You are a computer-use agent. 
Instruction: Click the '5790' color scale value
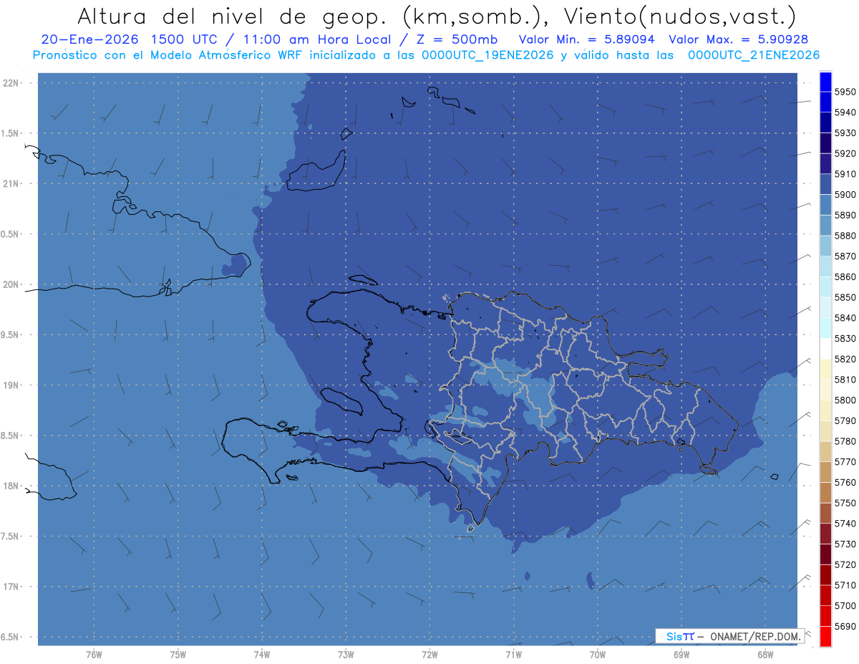pos(845,420)
